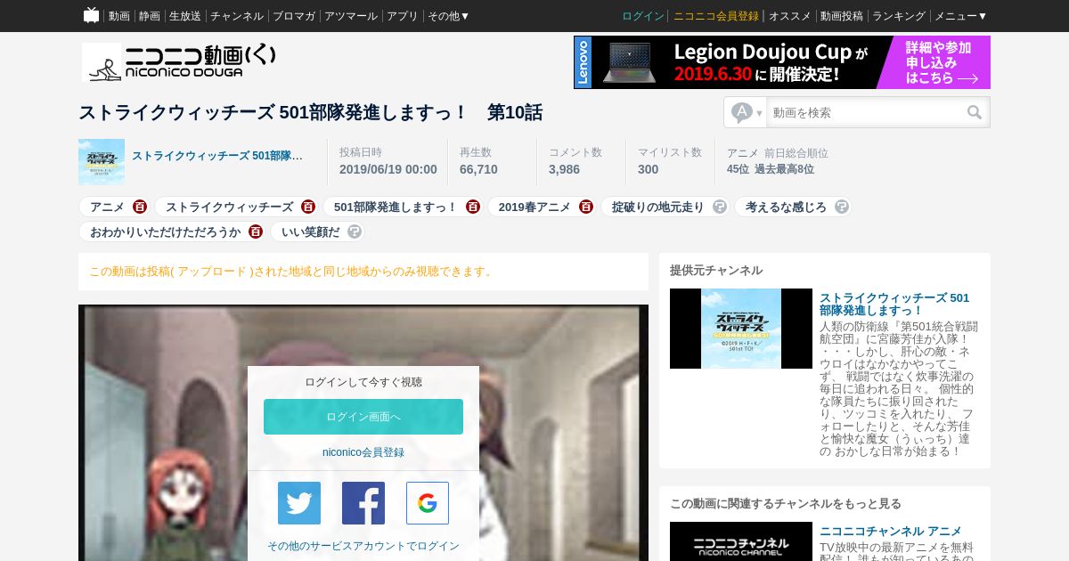Log in with Twitter icon
The image size is (1069, 561).
[x=299, y=503]
